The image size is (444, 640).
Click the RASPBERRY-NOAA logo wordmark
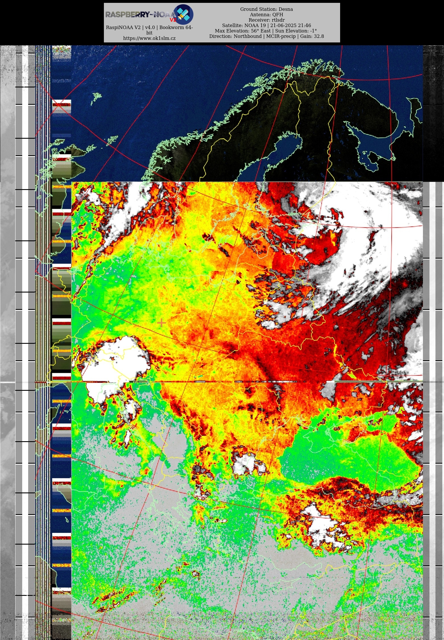point(141,15)
